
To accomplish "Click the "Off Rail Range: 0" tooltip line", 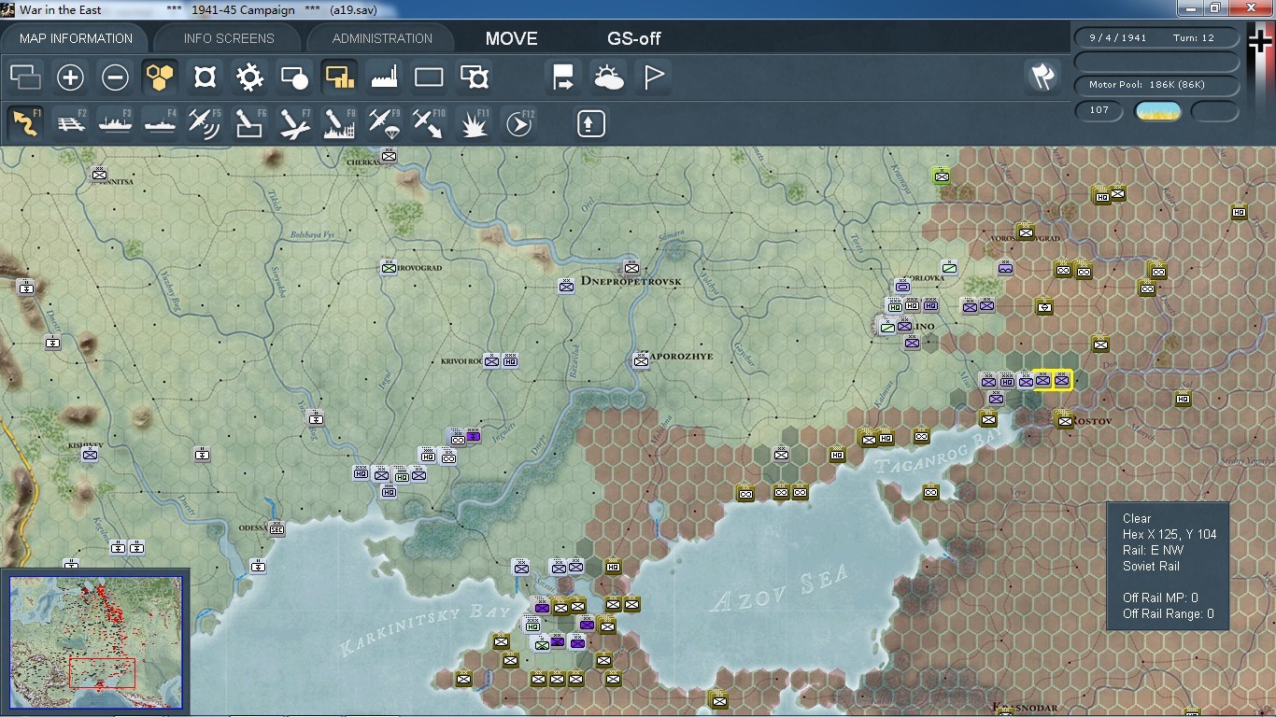I will 1169,613.
